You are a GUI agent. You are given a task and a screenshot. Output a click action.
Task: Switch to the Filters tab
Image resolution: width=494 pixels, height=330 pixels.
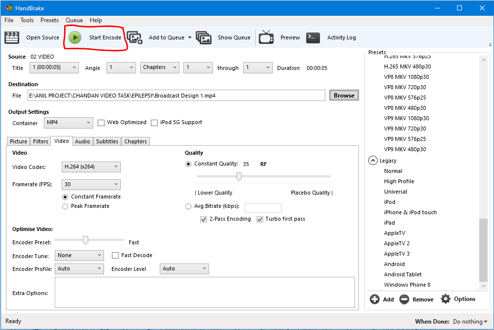(x=40, y=141)
